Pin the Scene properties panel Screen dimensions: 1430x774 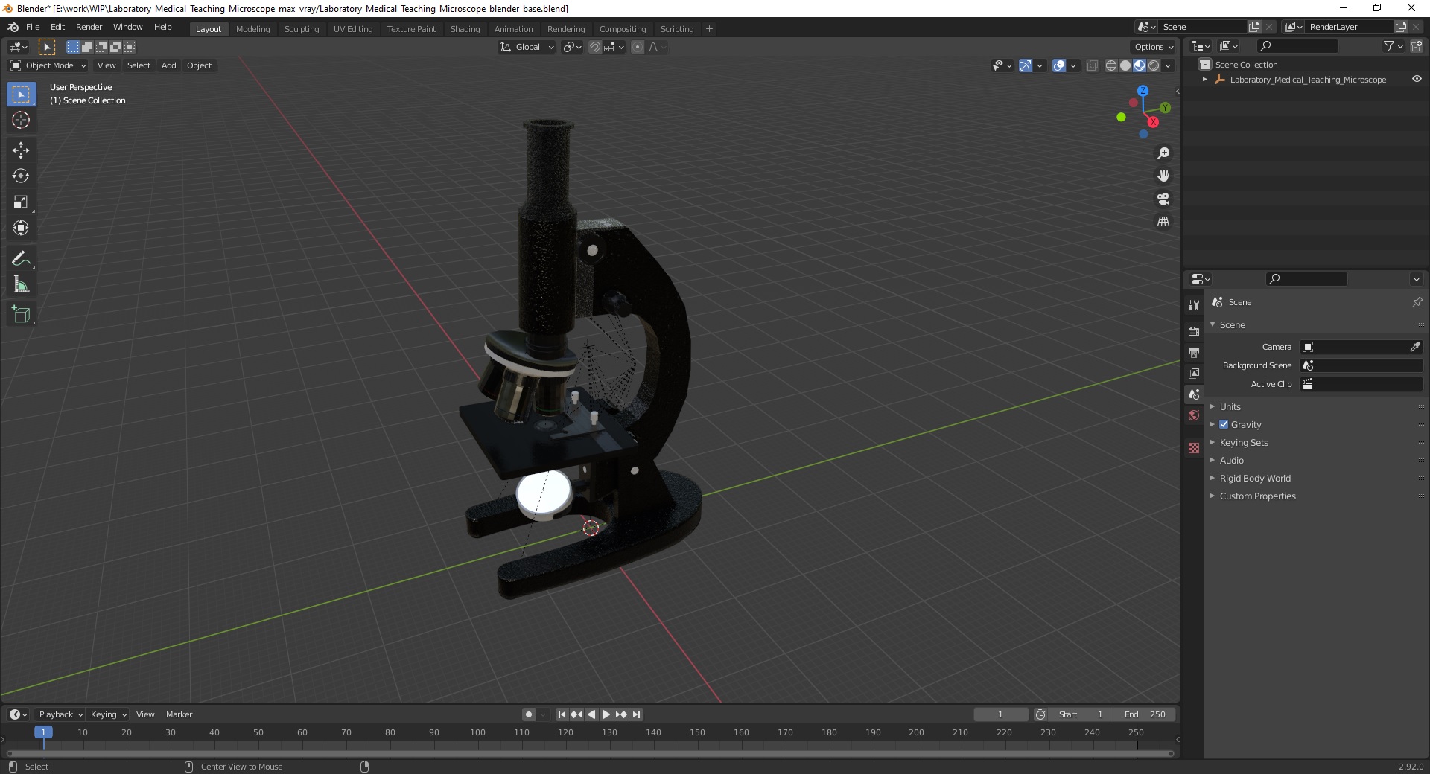(x=1417, y=302)
